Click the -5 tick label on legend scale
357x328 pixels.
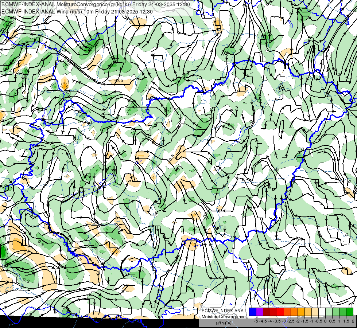point(256,321)
